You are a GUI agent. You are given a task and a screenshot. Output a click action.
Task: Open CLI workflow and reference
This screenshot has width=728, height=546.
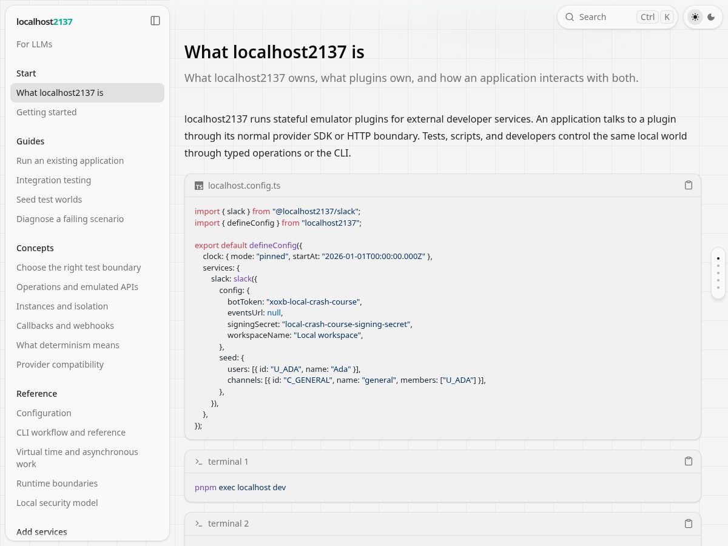pos(87,433)
